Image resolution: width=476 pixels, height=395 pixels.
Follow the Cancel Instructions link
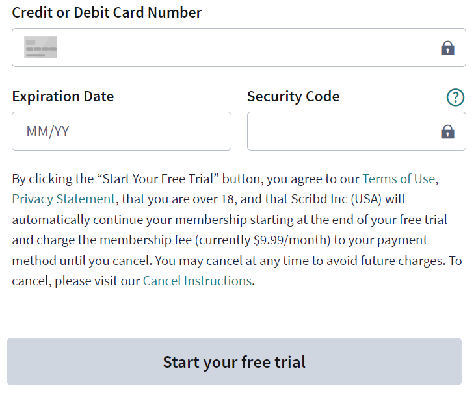[197, 281]
